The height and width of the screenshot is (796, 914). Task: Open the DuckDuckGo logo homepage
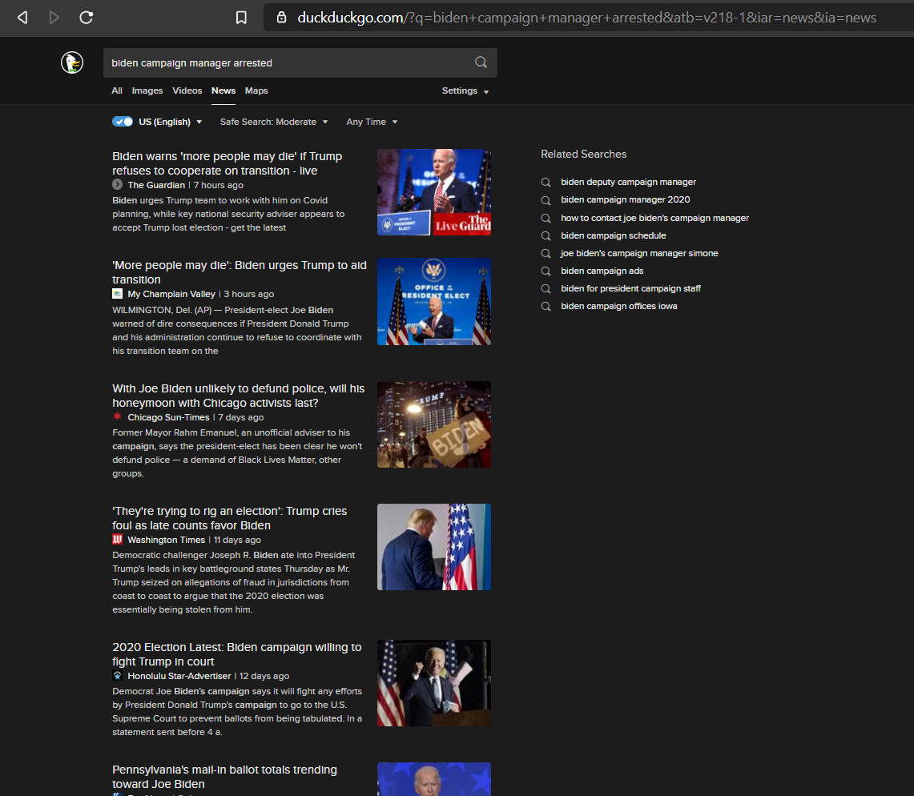coord(72,62)
